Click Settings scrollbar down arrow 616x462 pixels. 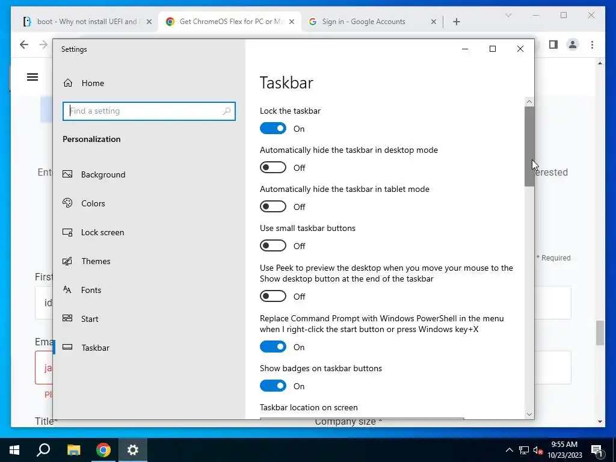pyautogui.click(x=529, y=414)
